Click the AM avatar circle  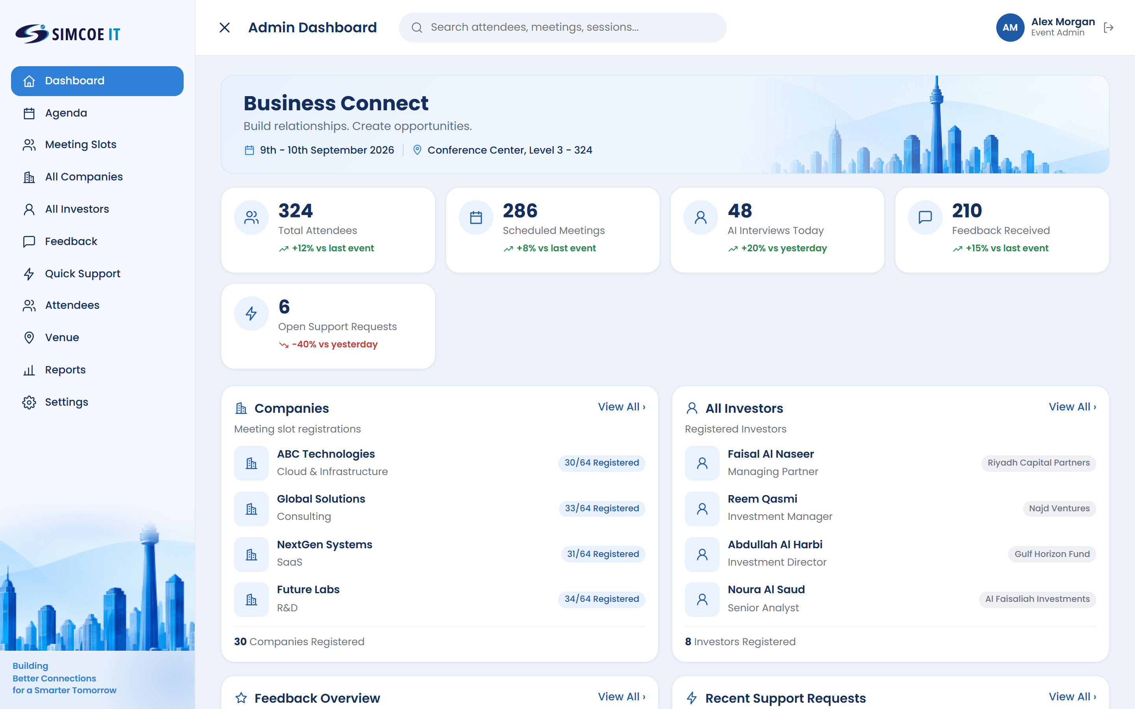[x=1010, y=28]
